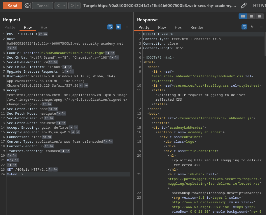266x215 pixels.
Task: Click the Response panel heading
Action: click(147, 20)
